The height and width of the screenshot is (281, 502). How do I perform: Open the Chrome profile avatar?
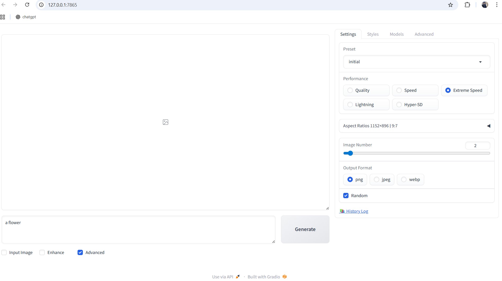click(485, 5)
